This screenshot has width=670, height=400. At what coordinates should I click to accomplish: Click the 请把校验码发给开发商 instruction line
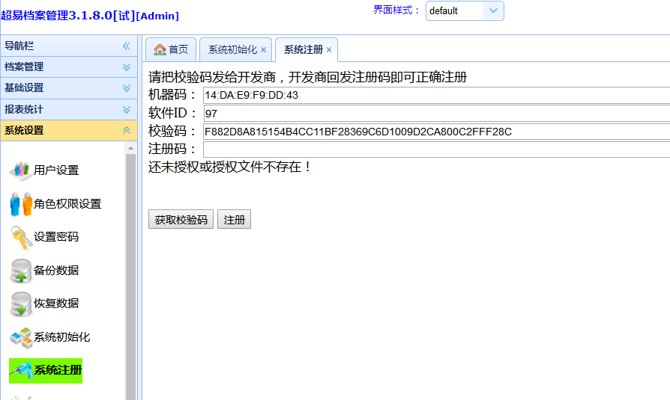(308, 77)
